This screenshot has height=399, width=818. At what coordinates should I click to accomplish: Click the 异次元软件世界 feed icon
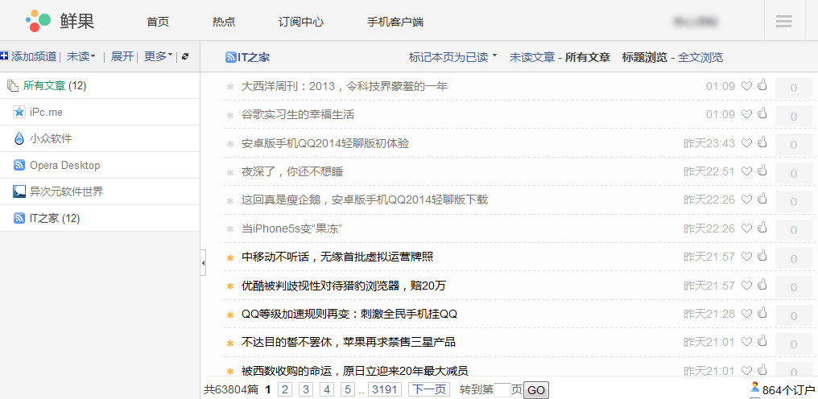(19, 191)
